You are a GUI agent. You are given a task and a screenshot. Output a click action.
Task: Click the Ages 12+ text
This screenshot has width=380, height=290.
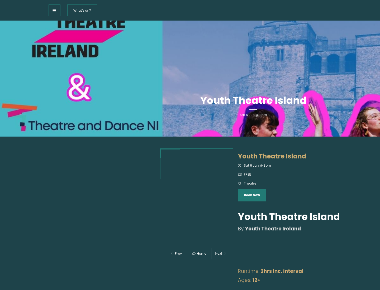(249, 280)
